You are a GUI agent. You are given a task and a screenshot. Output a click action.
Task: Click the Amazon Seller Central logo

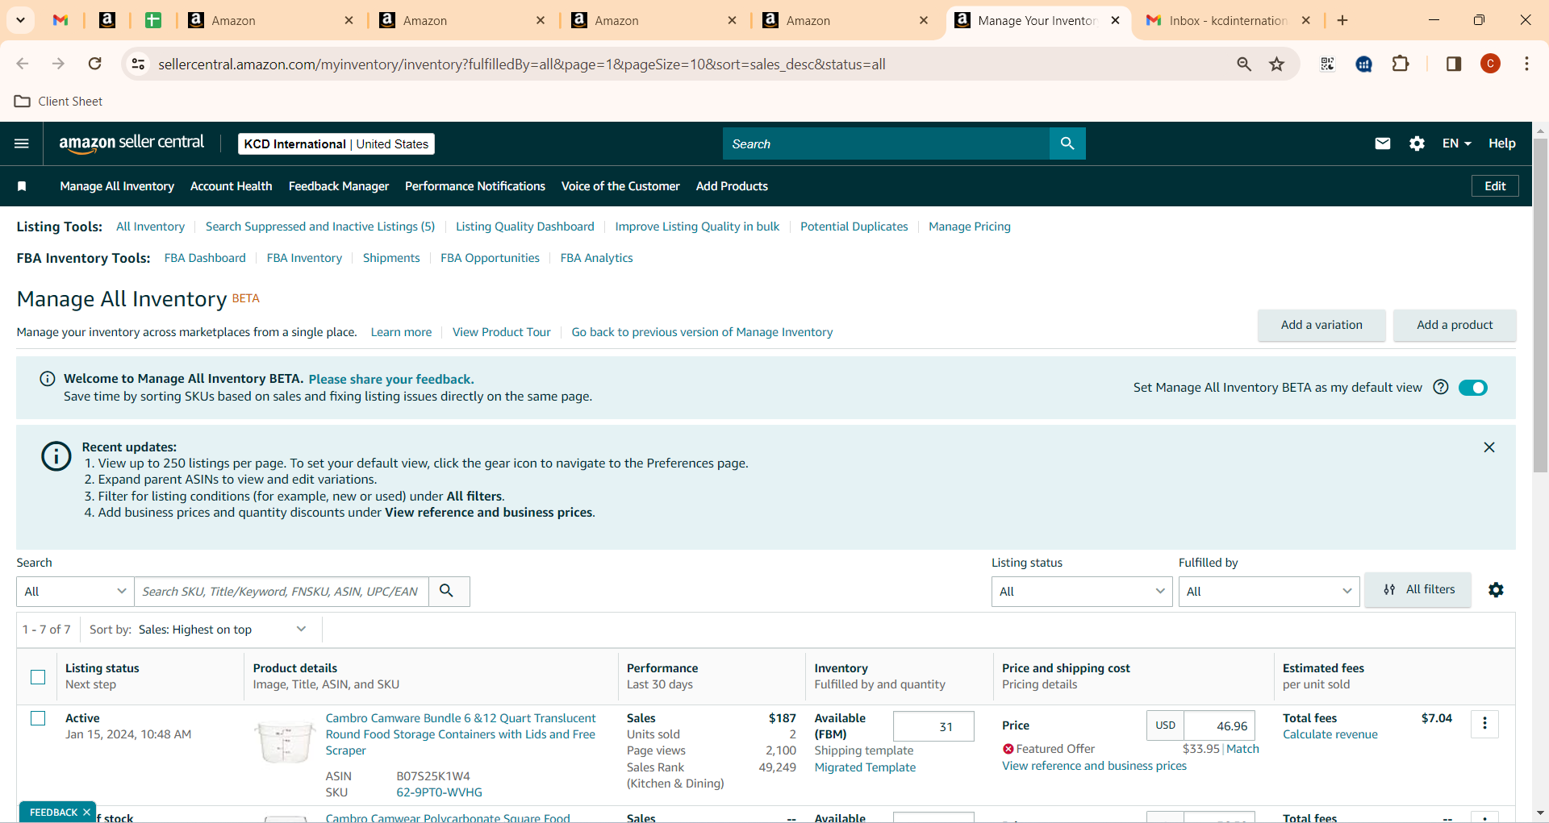point(132,143)
